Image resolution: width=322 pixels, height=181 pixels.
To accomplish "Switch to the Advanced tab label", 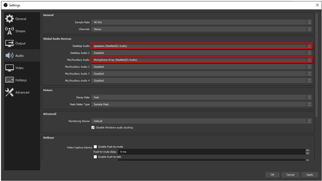I will coord(22,92).
